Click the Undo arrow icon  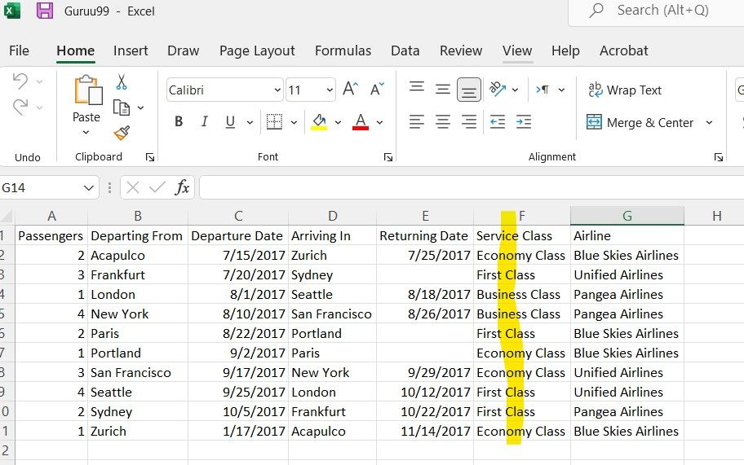[x=20, y=81]
